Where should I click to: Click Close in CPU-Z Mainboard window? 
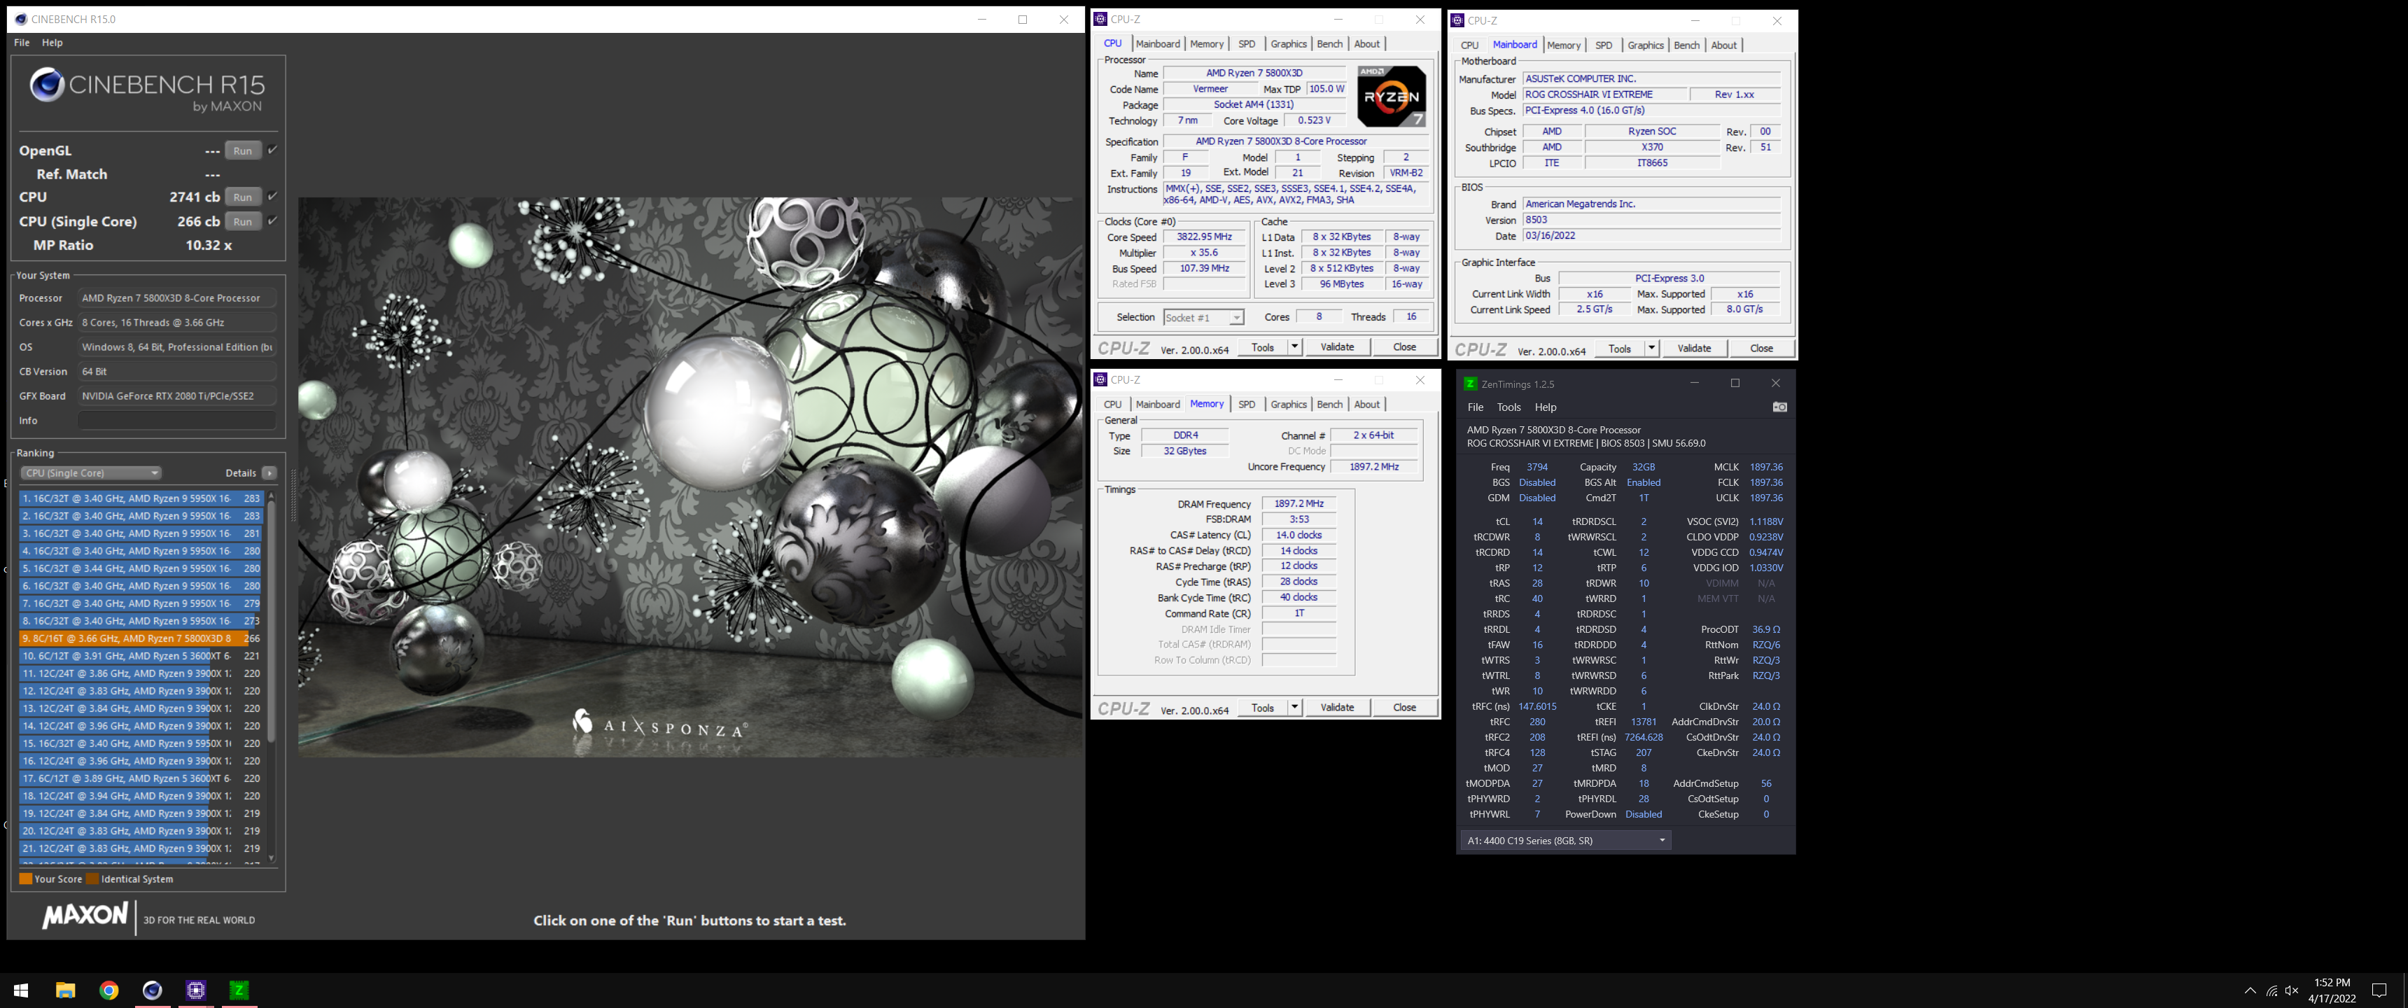tap(1761, 349)
